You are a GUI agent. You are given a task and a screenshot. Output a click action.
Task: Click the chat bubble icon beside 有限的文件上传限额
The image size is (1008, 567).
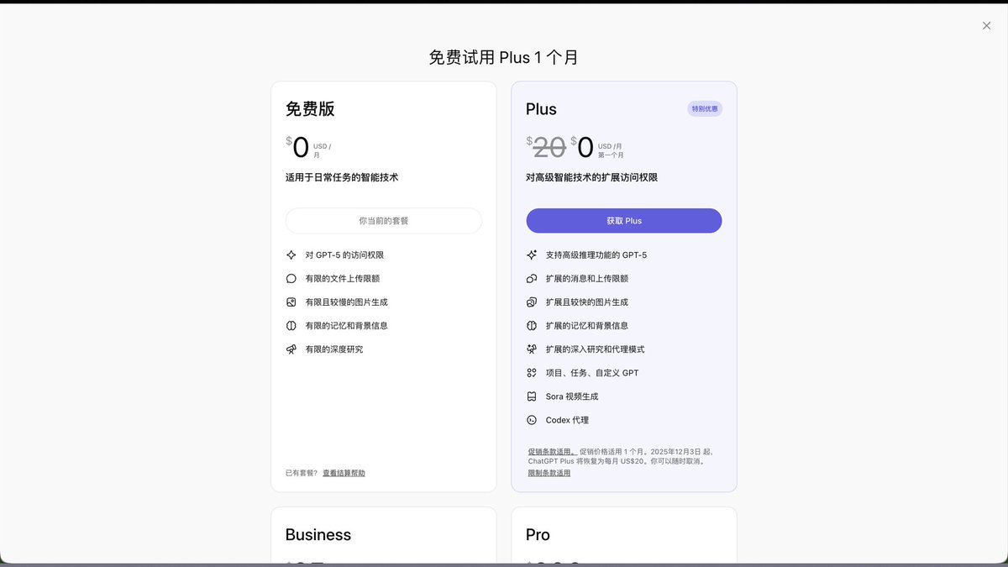click(291, 278)
